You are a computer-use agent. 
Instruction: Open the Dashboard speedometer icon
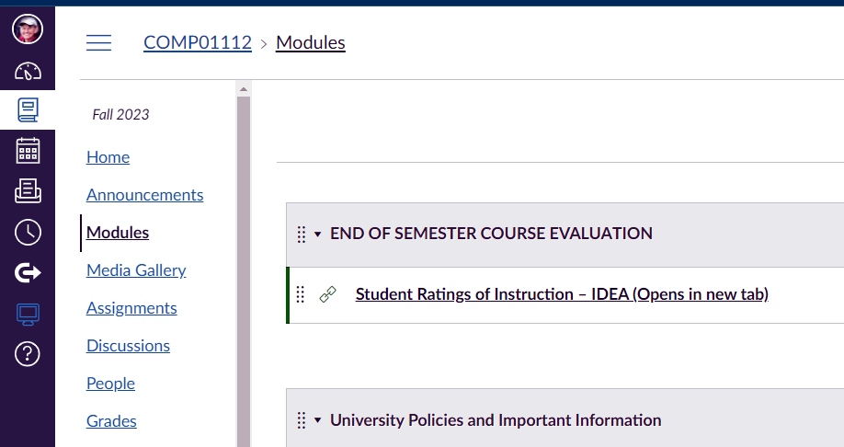(x=28, y=71)
